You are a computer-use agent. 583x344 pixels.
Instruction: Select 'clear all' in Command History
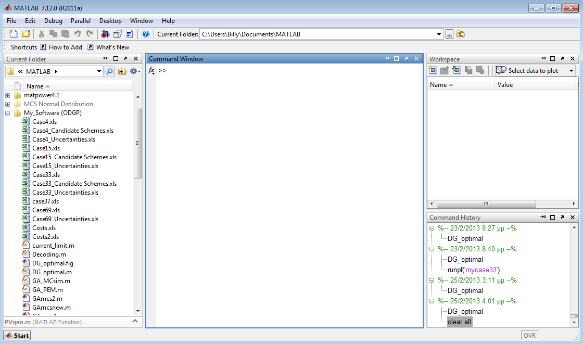tap(459, 322)
